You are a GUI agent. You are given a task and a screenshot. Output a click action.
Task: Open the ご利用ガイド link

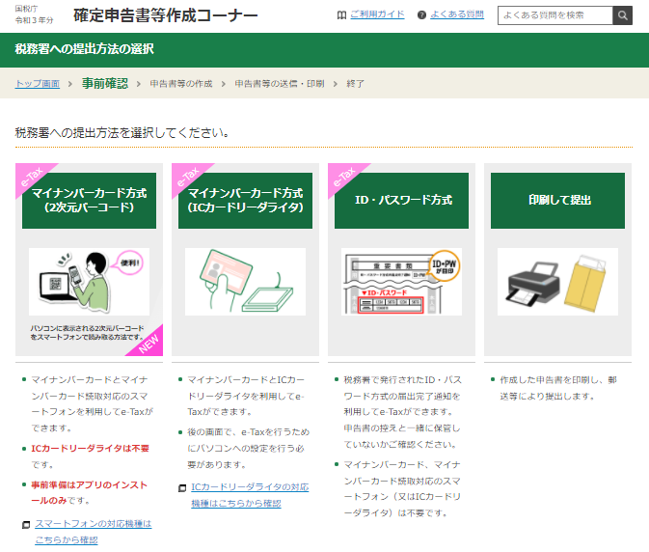coord(376,15)
